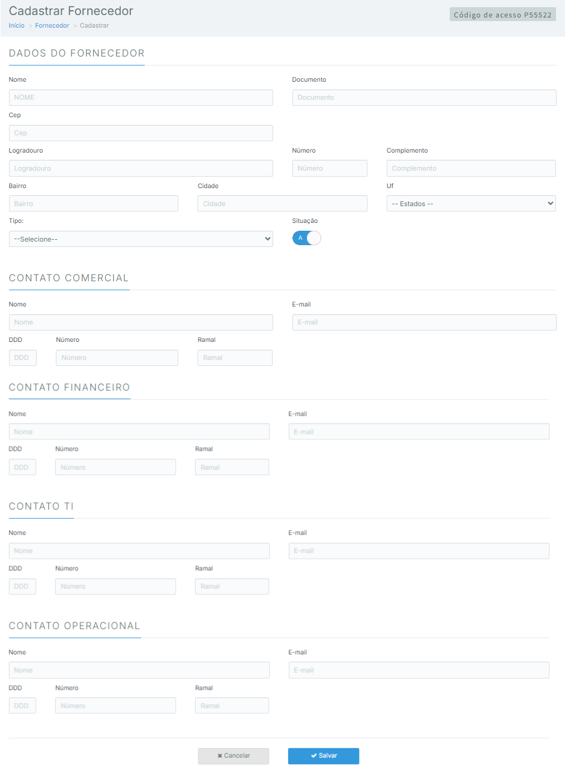Select Nome field under Contato Operacional
The image size is (565, 777).
click(x=139, y=670)
